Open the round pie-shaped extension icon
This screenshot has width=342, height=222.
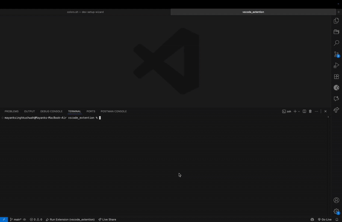click(336, 88)
